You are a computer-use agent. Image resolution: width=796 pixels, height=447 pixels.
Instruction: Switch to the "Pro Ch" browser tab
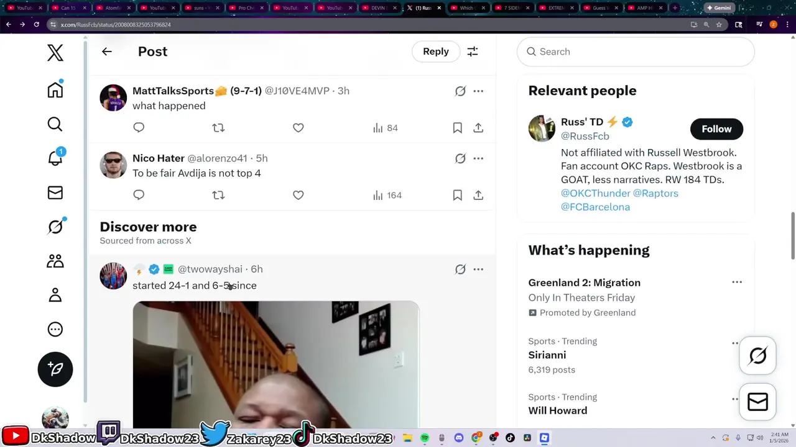coord(246,8)
